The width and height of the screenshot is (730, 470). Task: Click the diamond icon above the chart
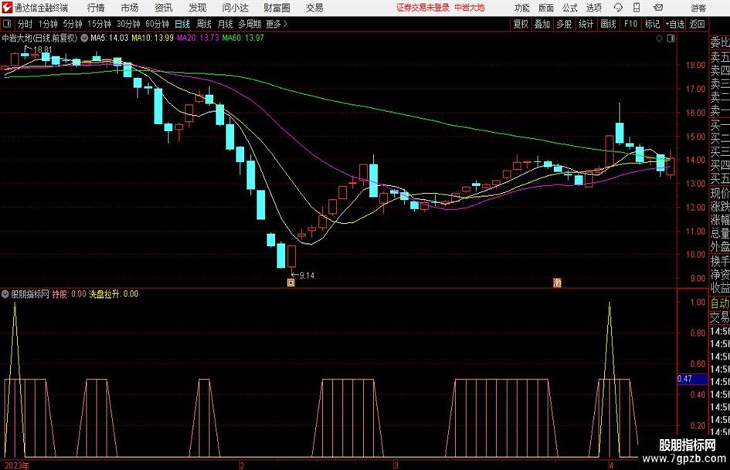point(659,39)
